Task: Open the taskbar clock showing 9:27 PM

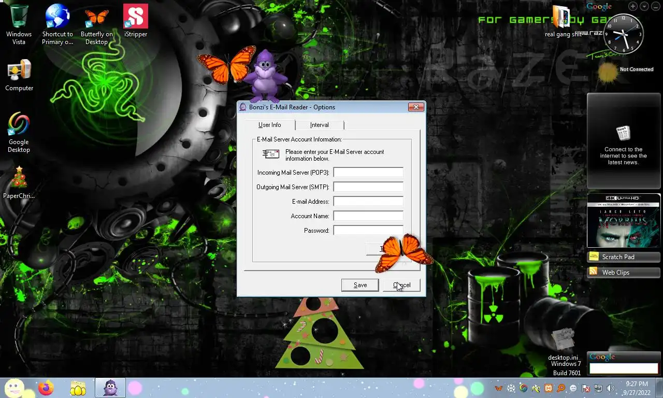Action: tap(637, 388)
